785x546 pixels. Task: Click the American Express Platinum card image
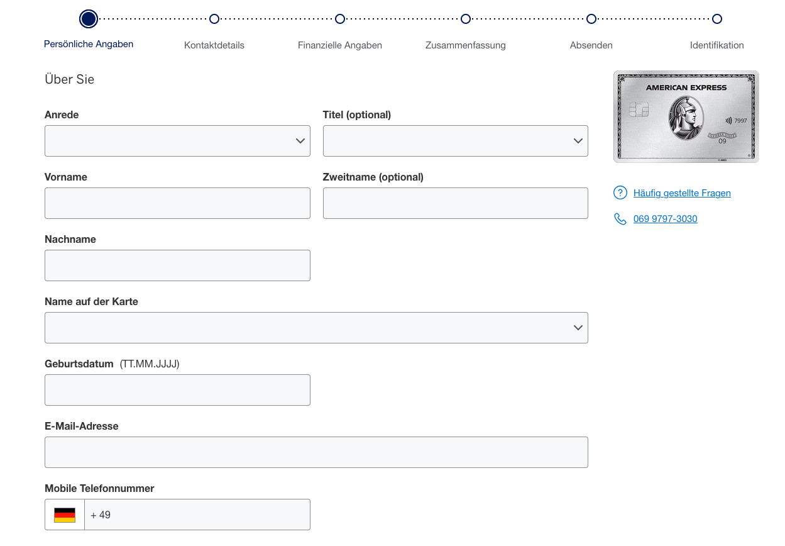[x=686, y=117]
